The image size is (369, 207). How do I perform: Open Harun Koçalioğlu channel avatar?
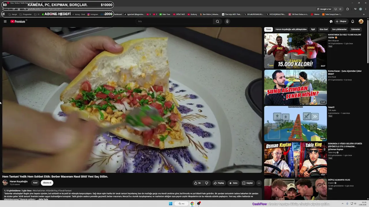[x=5, y=183]
